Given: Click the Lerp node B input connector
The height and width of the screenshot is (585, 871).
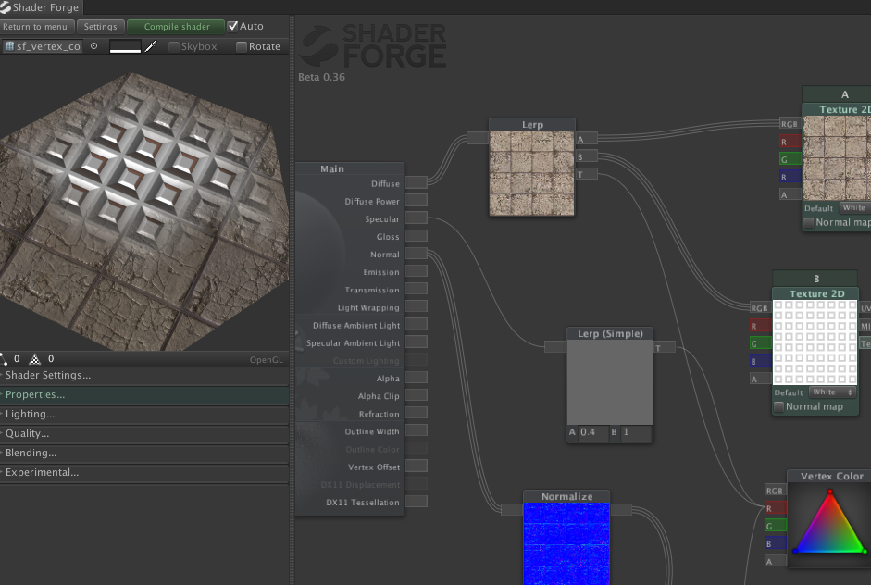Looking at the screenshot, I should click(x=586, y=157).
